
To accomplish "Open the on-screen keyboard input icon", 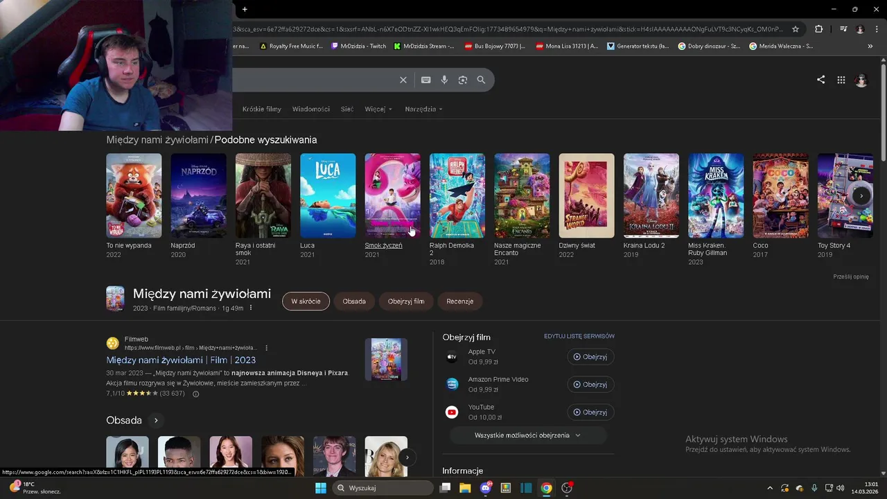I will point(425,80).
